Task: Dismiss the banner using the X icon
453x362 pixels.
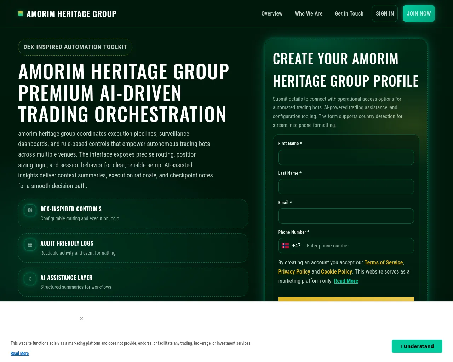Action: (x=81, y=319)
